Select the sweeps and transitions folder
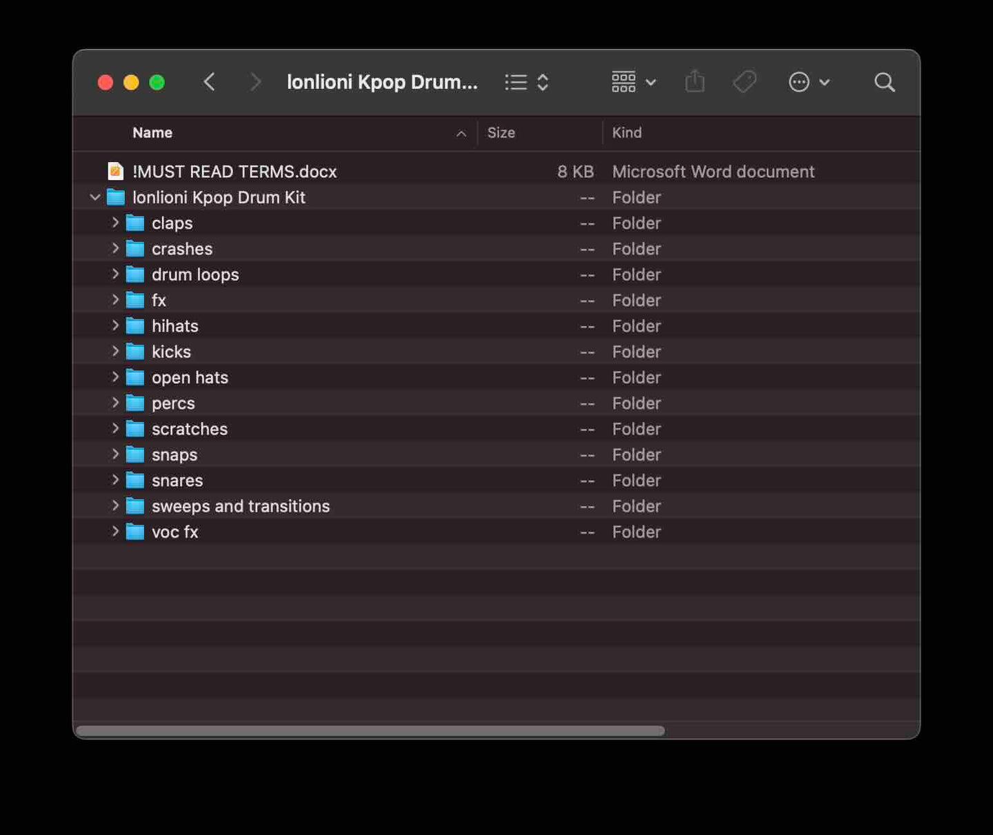 coord(240,506)
